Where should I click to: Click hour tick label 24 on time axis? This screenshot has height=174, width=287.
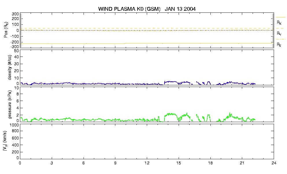click(x=274, y=163)
